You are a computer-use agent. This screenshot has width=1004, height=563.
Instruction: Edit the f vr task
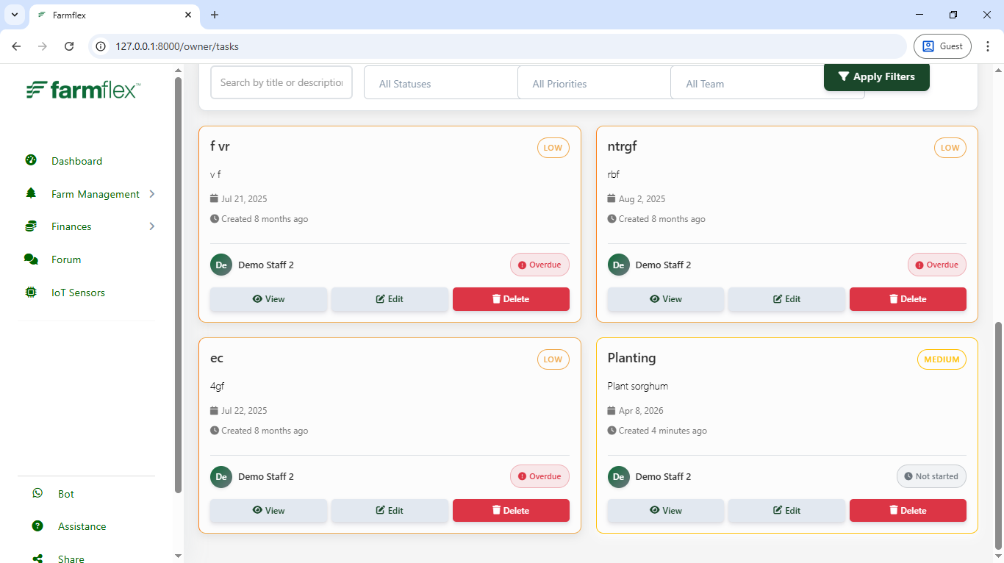(x=390, y=299)
